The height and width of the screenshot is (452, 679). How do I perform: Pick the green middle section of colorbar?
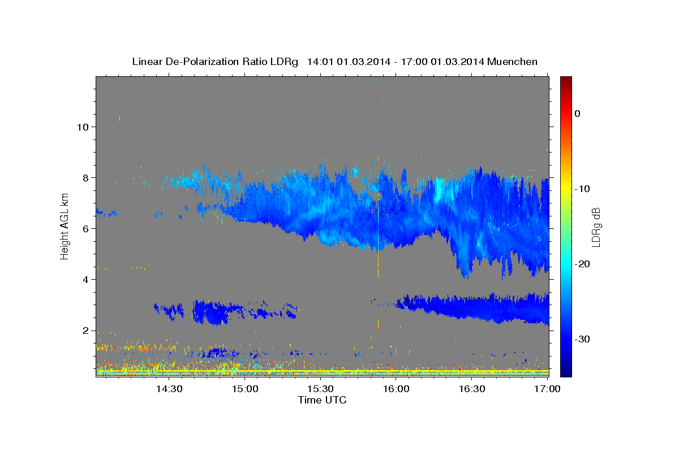click(x=566, y=226)
